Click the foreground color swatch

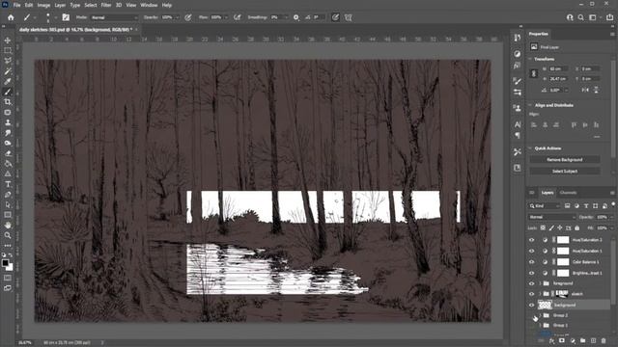[x=5, y=263]
